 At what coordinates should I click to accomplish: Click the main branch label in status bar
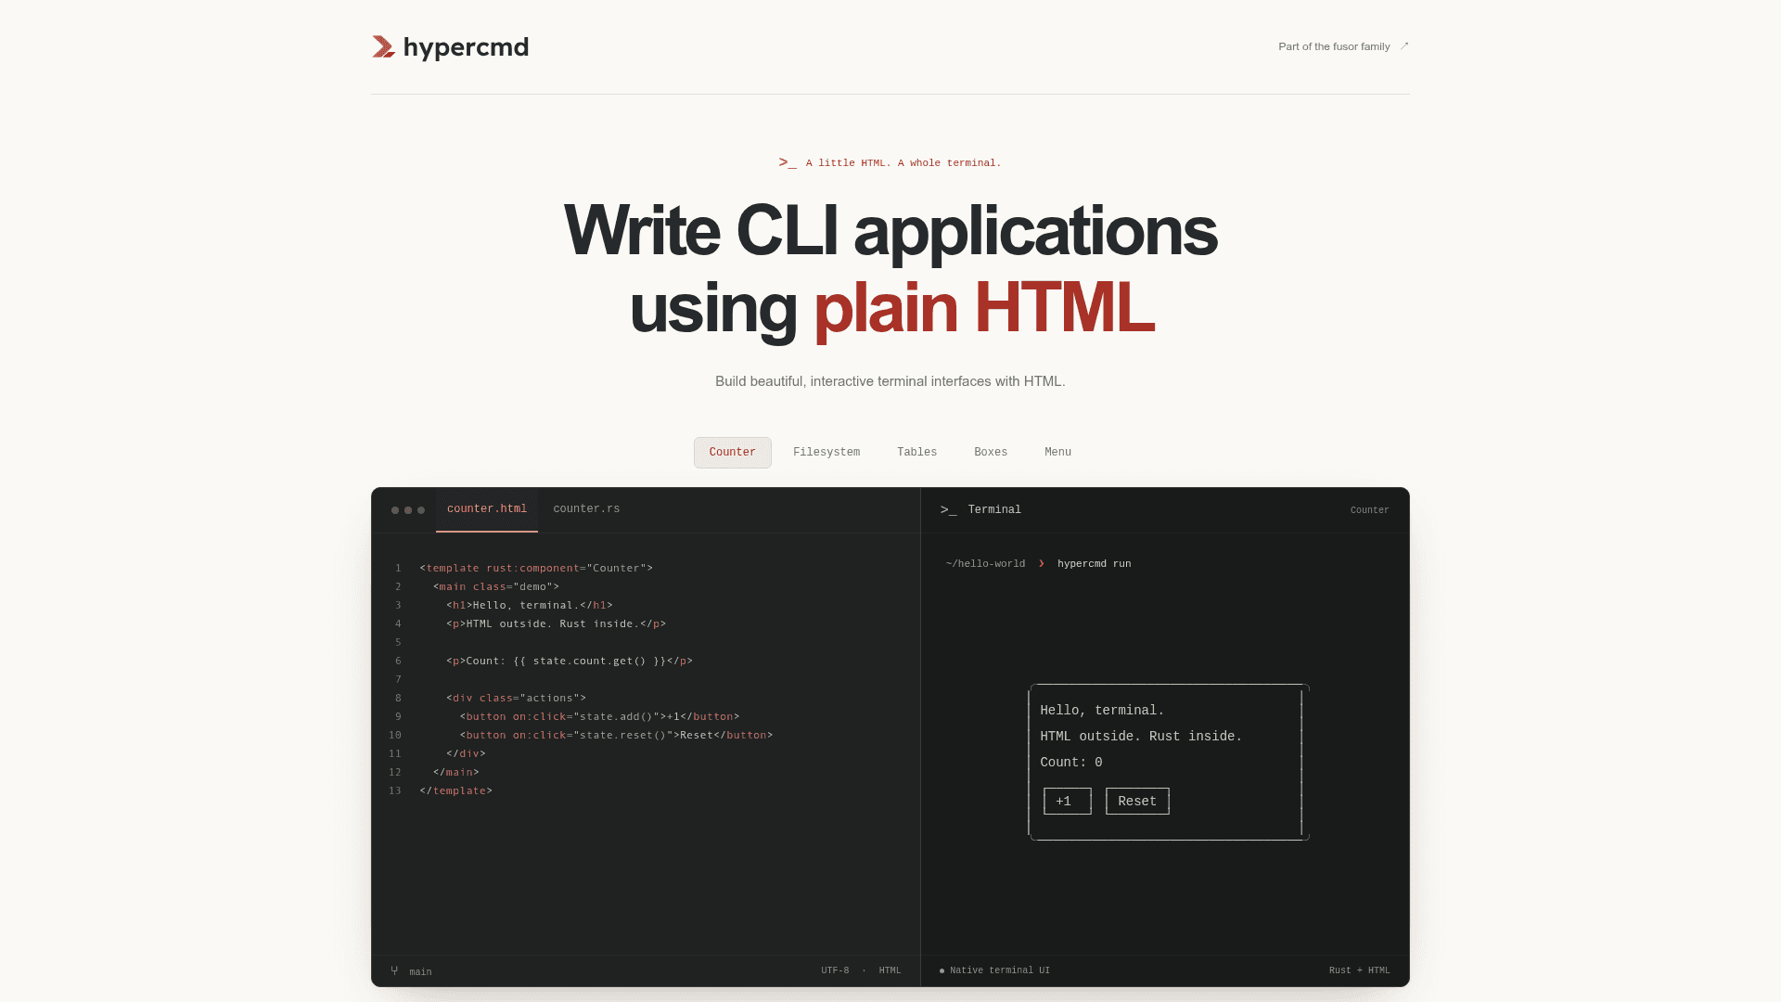(x=420, y=971)
